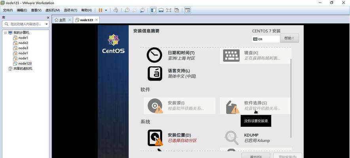
Task: Open the 选项卡(T) menu
Action: pyautogui.click(x=70, y=10)
